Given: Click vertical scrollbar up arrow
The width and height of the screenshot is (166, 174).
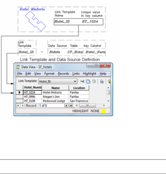Looking at the screenshot, I should (x=108, y=88).
